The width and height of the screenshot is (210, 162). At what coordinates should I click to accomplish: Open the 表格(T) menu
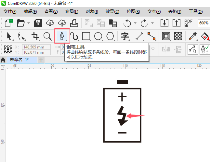(x=175, y=11)
